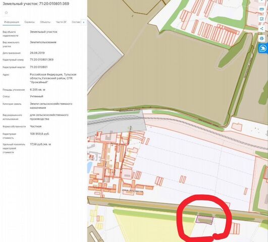Add the land plot to favorites with star icon
This screenshot has height=242, width=268.
point(7,13)
